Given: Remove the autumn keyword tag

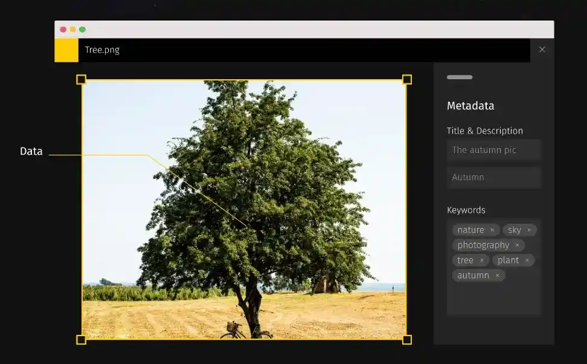Looking at the screenshot, I should (x=497, y=276).
